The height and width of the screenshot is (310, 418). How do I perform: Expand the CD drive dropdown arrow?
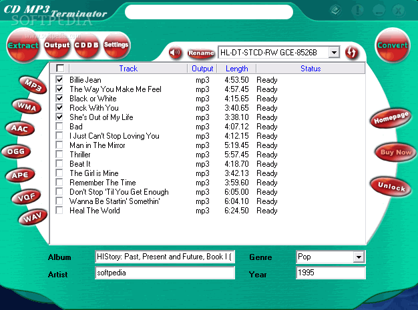coord(334,53)
